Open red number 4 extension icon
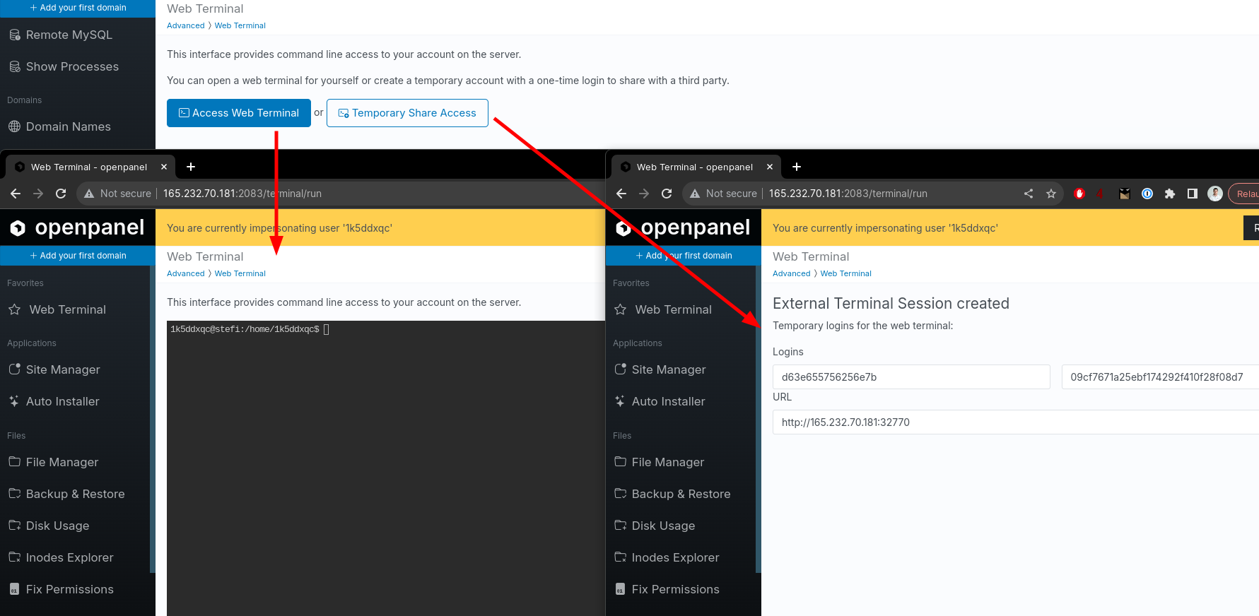1259x616 pixels. 1100,194
